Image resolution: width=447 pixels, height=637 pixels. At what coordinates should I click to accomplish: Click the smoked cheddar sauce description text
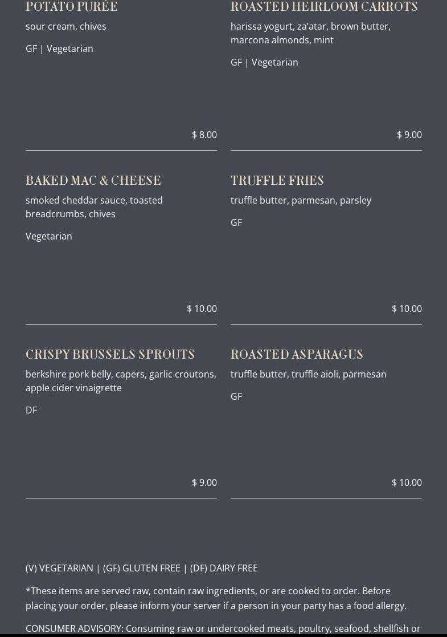pyautogui.click(x=94, y=207)
